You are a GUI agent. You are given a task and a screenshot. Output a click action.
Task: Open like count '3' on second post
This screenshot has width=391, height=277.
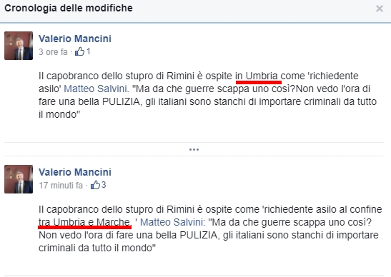coord(104,185)
